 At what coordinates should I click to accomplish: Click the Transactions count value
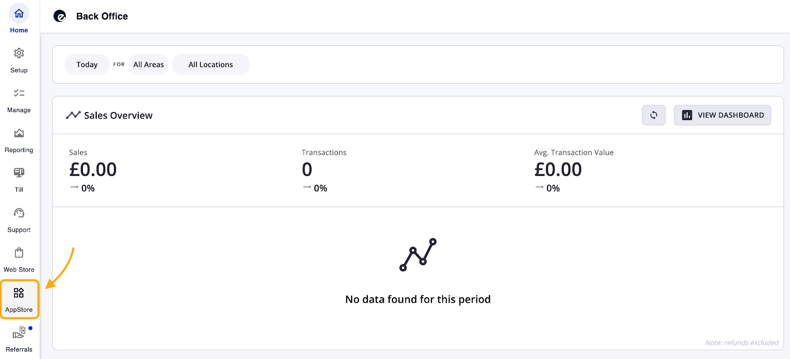click(x=307, y=170)
